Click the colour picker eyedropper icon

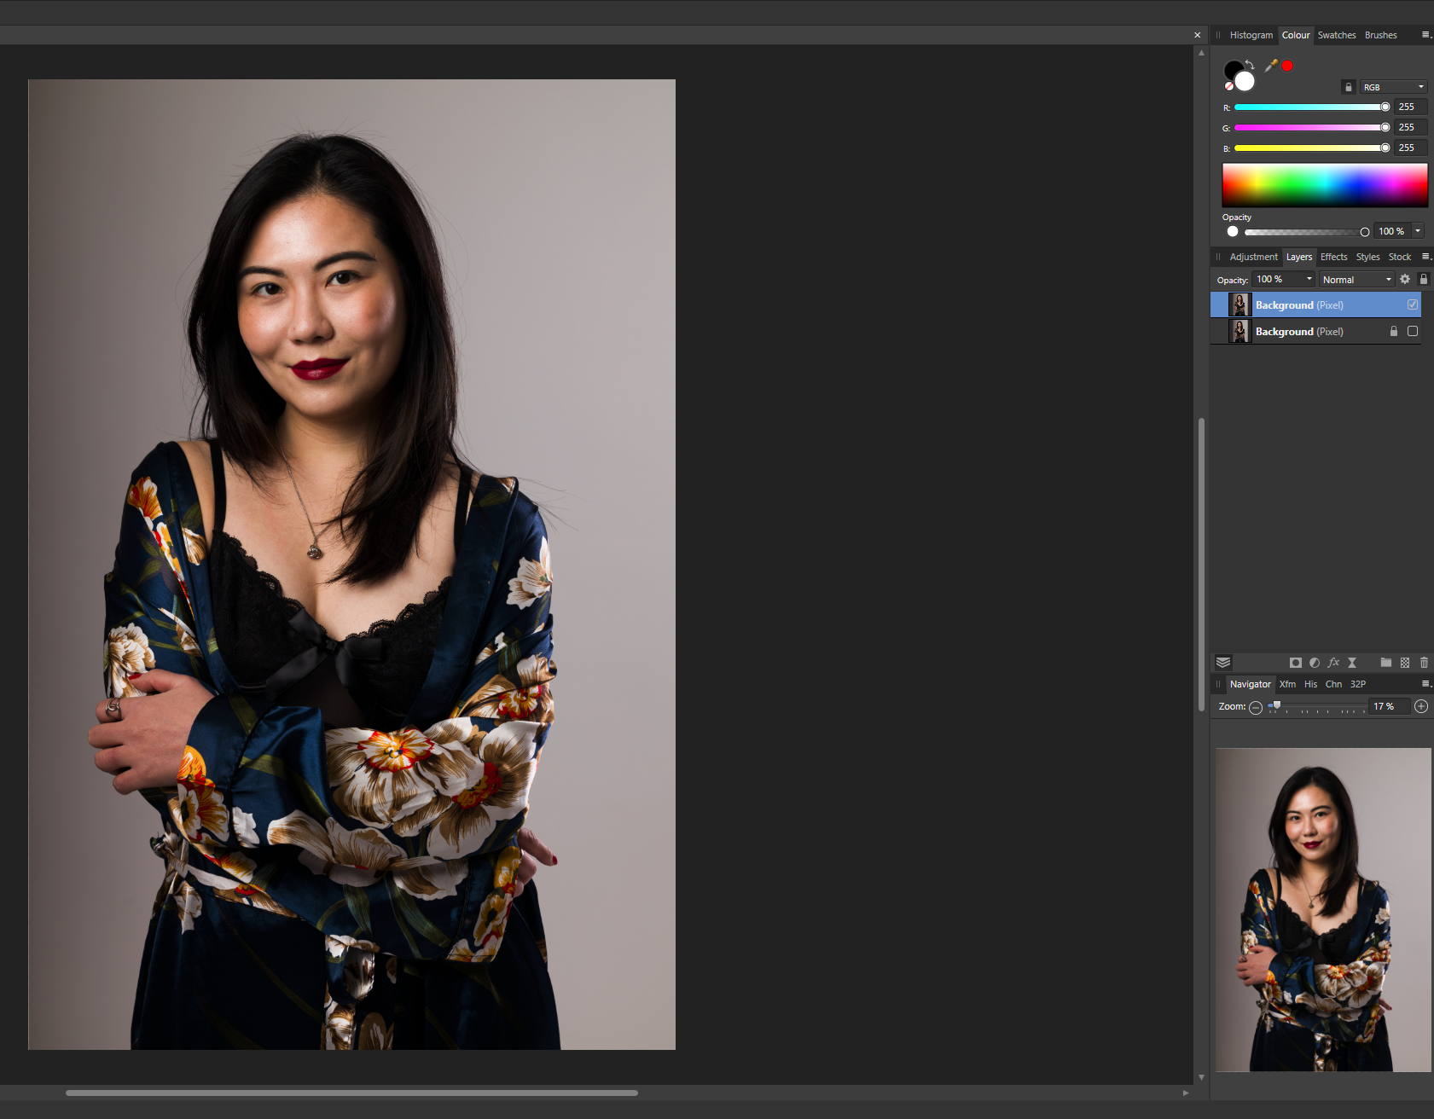(x=1270, y=66)
